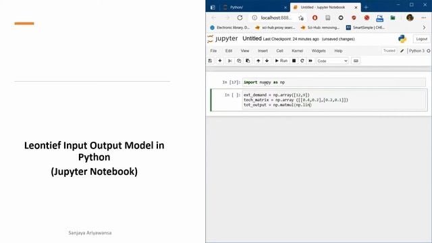Select the Untitled - Jupyter Notebook tab
The height and width of the screenshot is (243, 432).
pos(323,7)
